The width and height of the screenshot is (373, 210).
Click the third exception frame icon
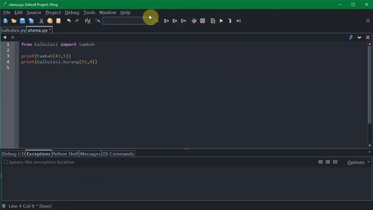point(335,162)
